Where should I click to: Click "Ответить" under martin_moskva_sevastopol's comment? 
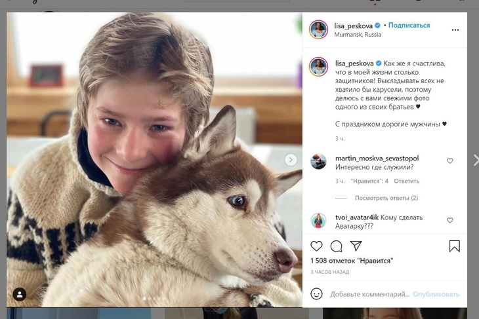coord(407,181)
